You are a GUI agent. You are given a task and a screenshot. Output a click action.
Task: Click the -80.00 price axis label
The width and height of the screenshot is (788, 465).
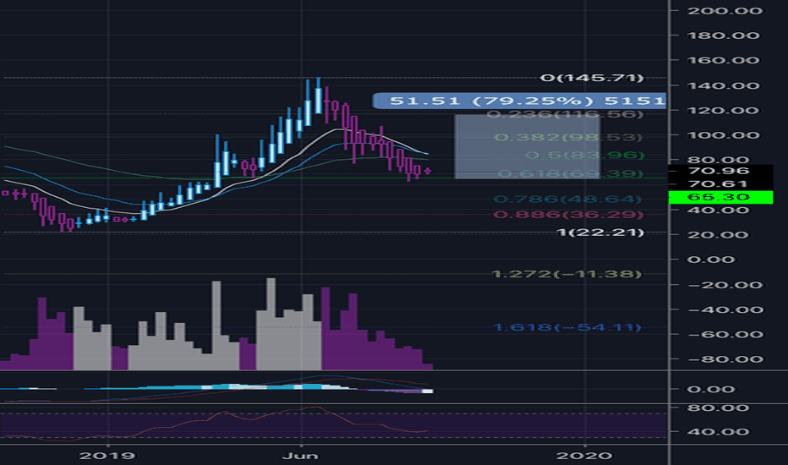click(x=725, y=359)
